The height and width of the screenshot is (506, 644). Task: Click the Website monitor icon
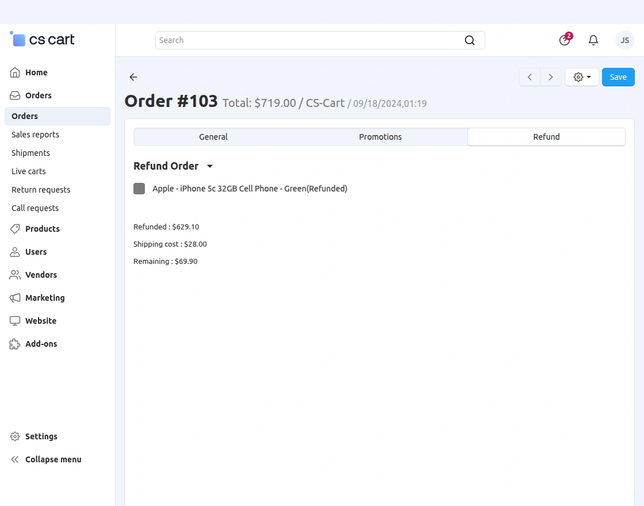coord(15,321)
